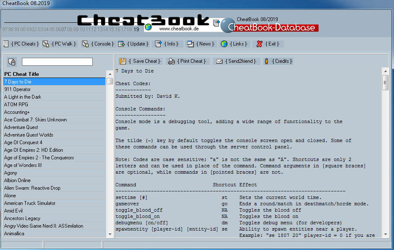This screenshot has width=394, height=250.
Task: Open the Console cheats icon
Action: [x=85, y=44]
